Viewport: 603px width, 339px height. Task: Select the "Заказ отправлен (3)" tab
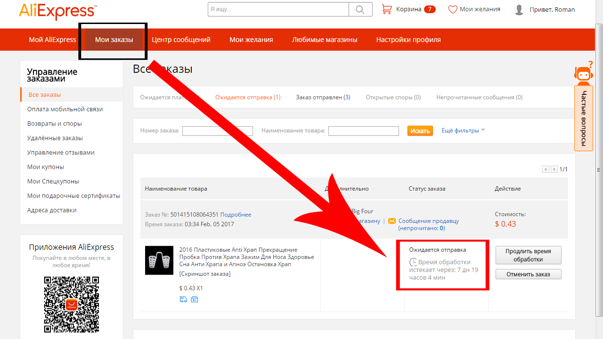[x=323, y=97]
